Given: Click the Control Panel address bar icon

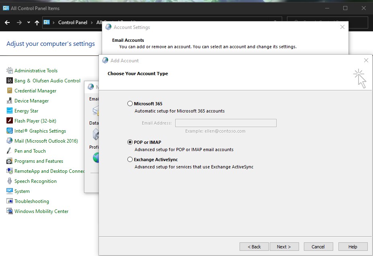Looking at the screenshot, I should coord(47,23).
